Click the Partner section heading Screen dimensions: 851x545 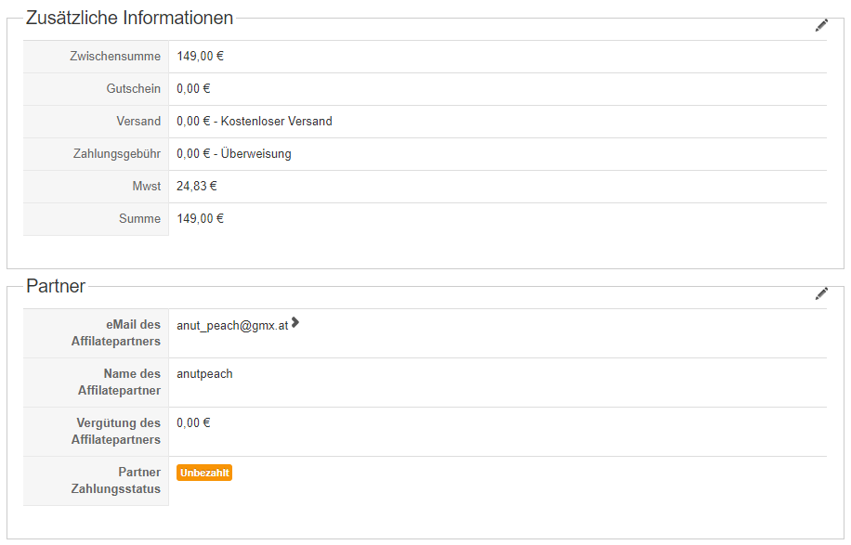click(x=56, y=286)
